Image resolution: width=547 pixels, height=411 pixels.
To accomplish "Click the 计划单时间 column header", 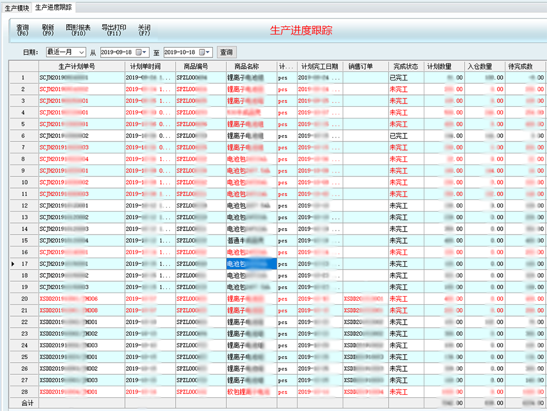I will click(x=150, y=66).
